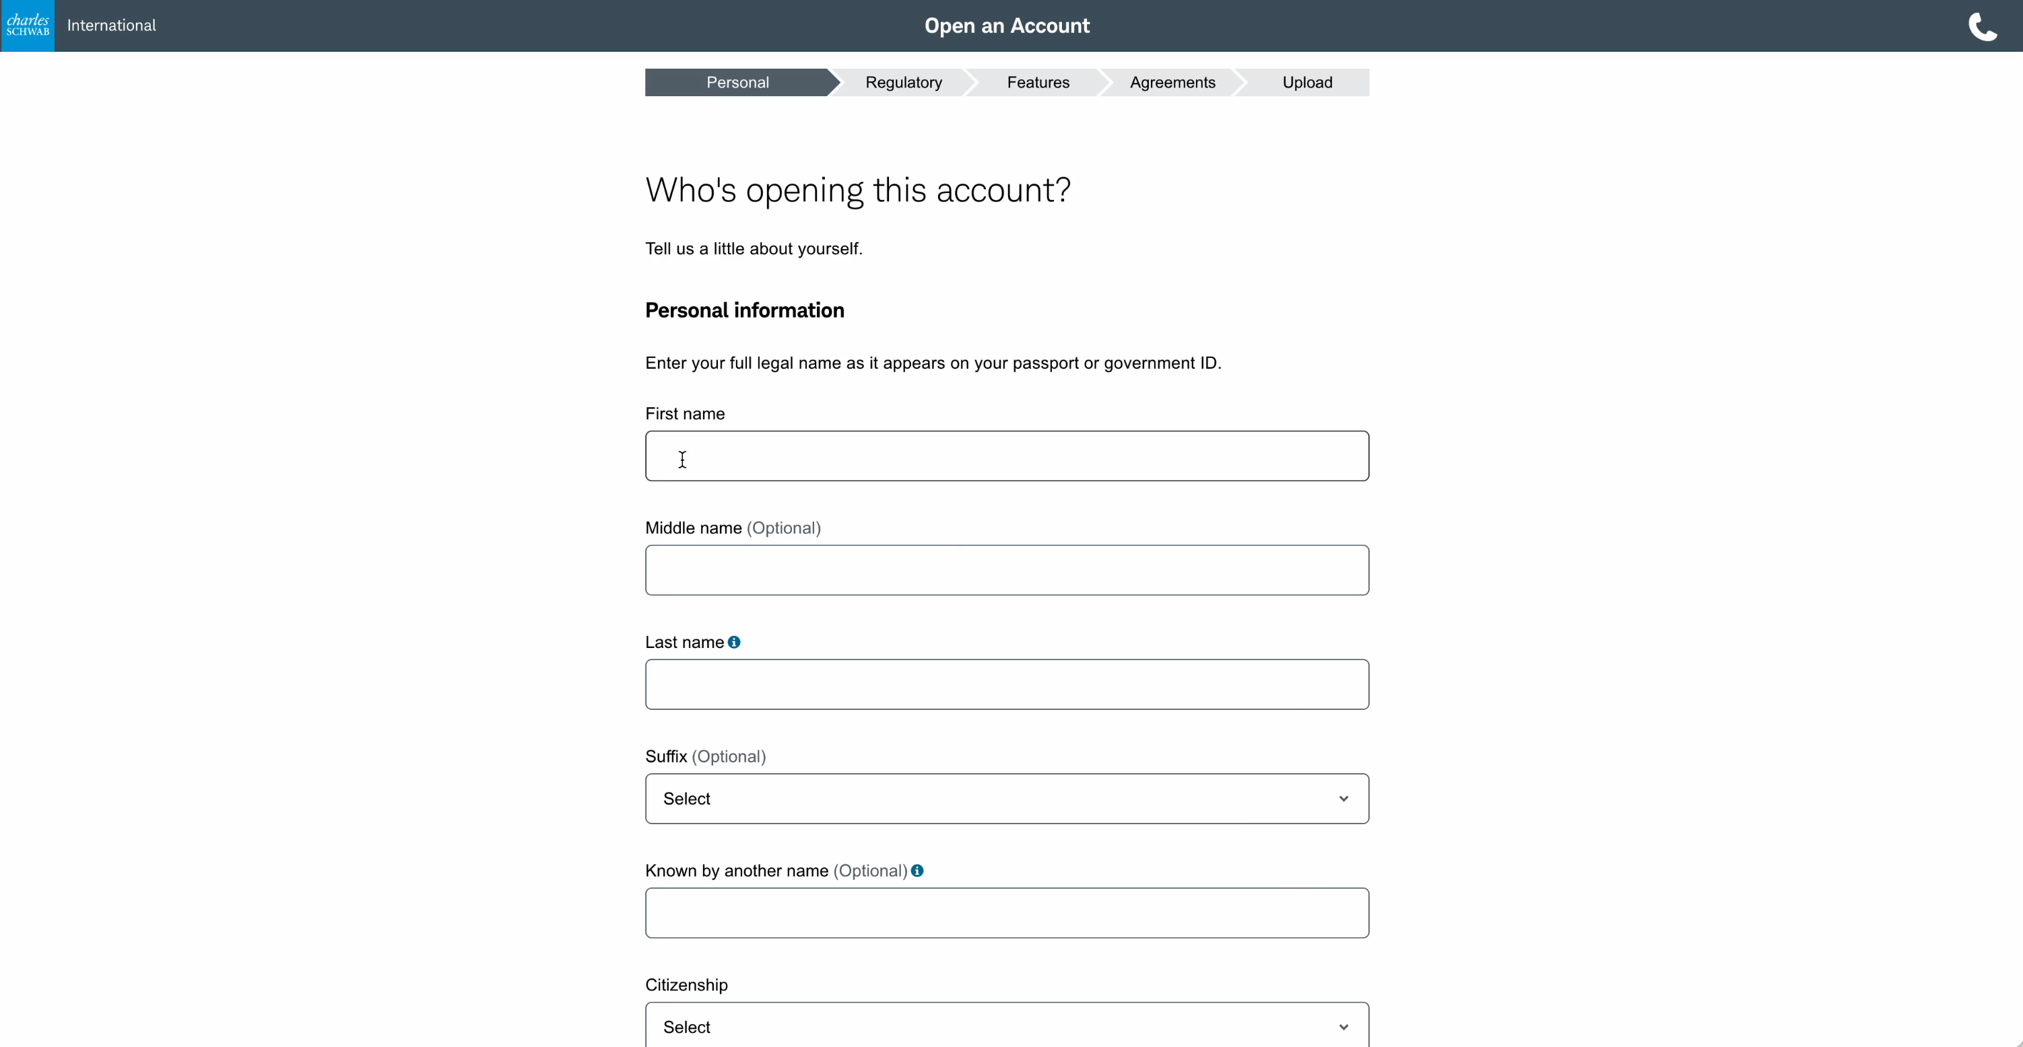The image size is (2023, 1047).
Task: Go to the Features step tab
Action: (x=1038, y=82)
